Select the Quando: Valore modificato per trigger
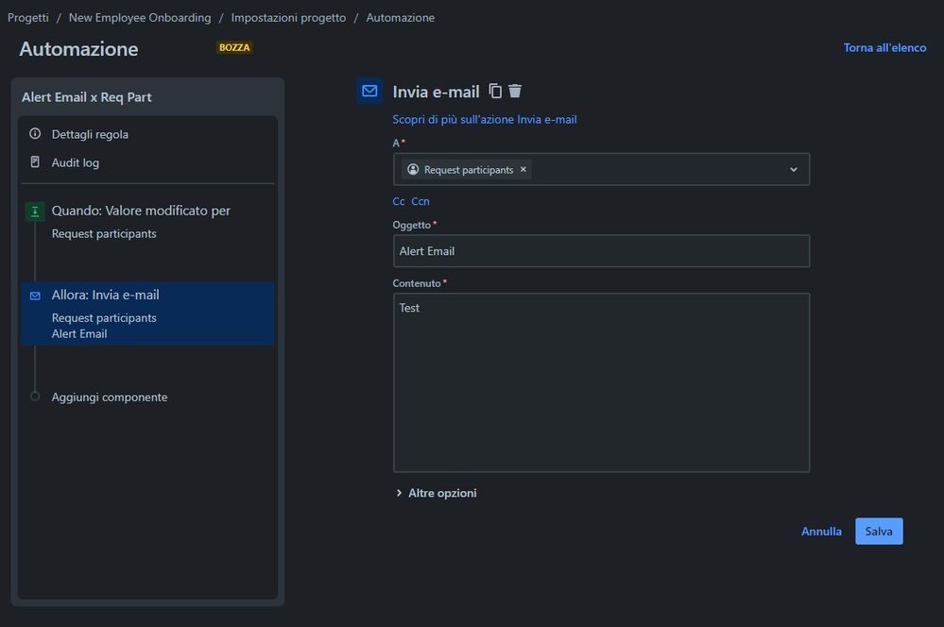Image resolution: width=944 pixels, height=627 pixels. point(147,222)
